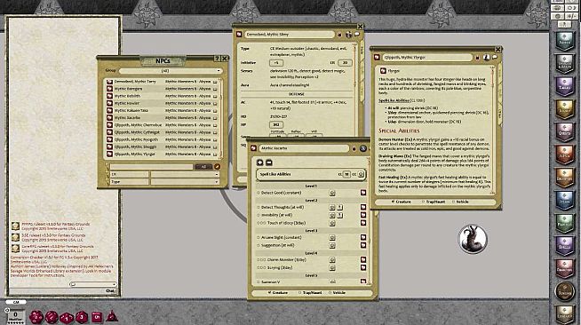Toggle the circle button on Spell Like Abilities header

tap(361, 174)
